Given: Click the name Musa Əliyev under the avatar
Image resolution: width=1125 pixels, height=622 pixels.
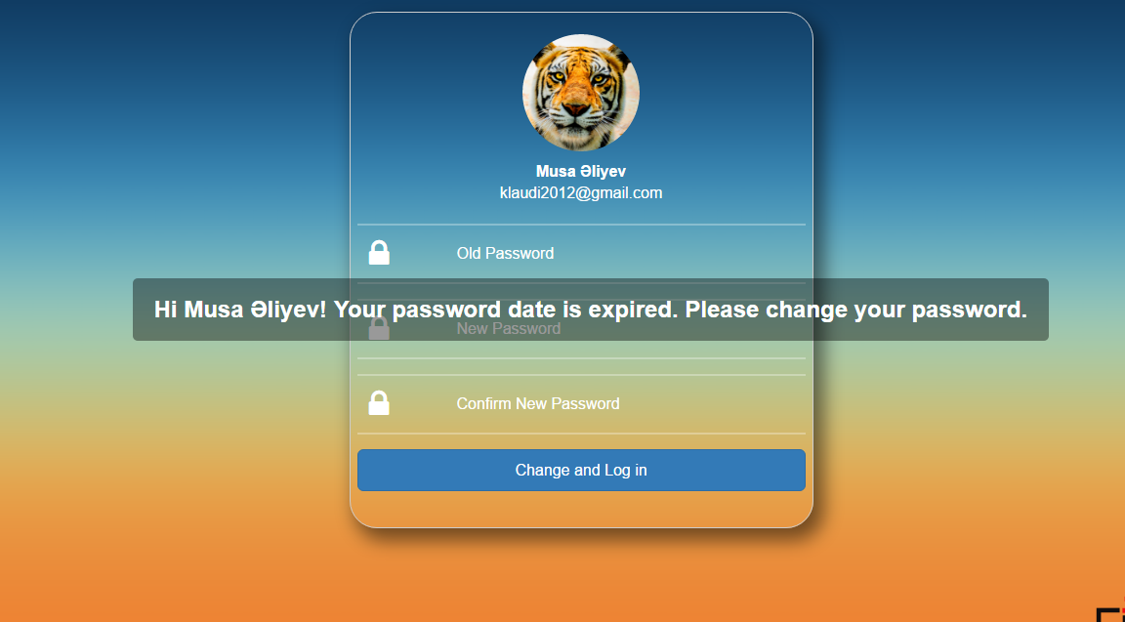Looking at the screenshot, I should 581,172.
